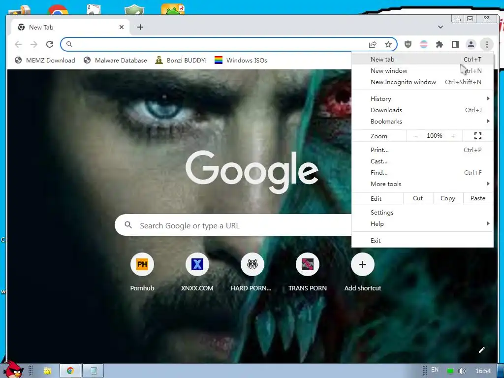
Task: Click Cut in the Edit row
Action: coord(418,198)
